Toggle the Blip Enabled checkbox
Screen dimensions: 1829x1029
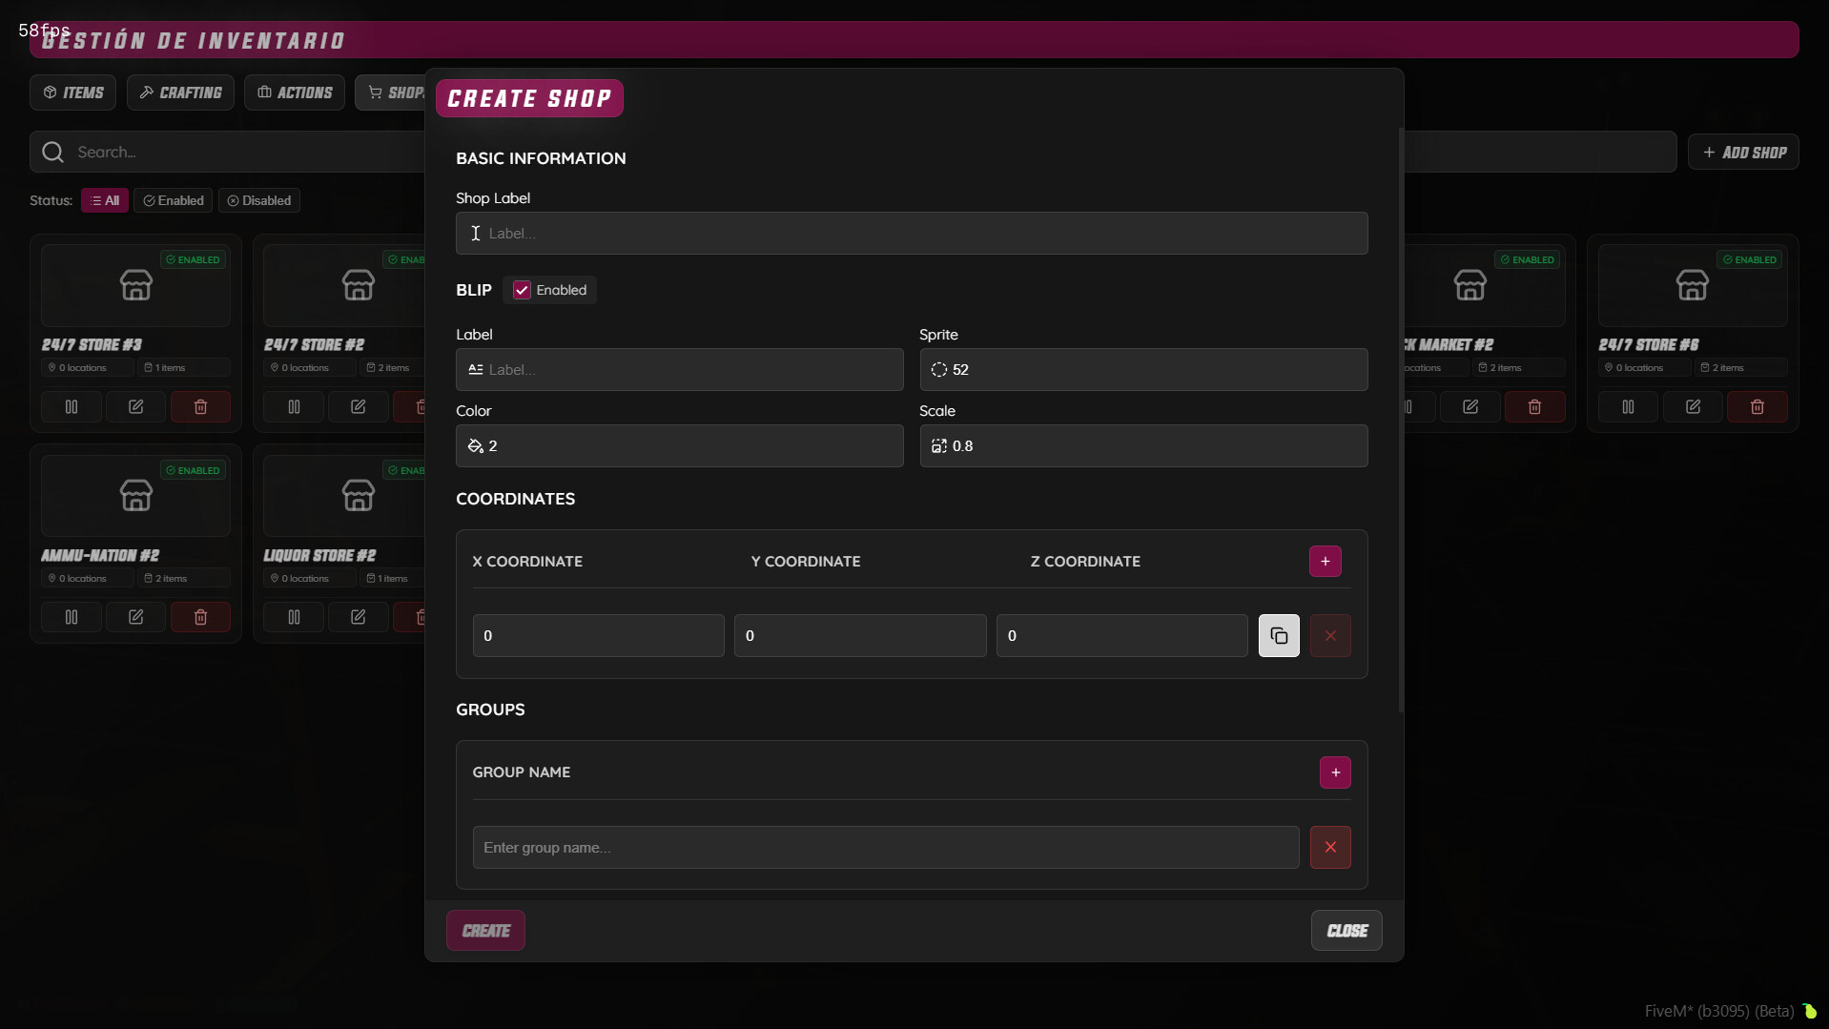click(x=522, y=290)
